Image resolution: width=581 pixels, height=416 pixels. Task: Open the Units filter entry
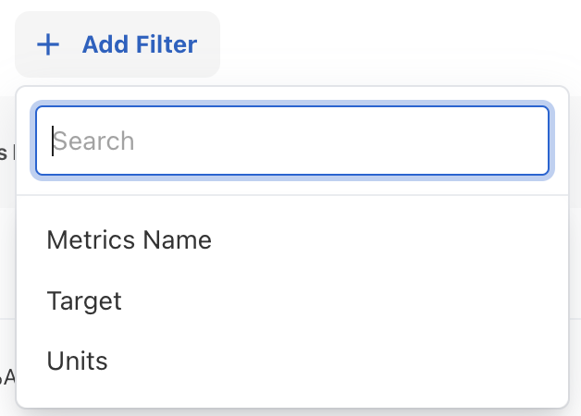77,361
